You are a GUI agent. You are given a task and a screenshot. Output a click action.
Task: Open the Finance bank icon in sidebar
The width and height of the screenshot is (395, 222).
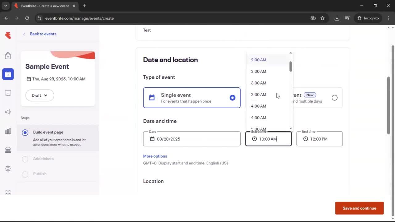8,150
